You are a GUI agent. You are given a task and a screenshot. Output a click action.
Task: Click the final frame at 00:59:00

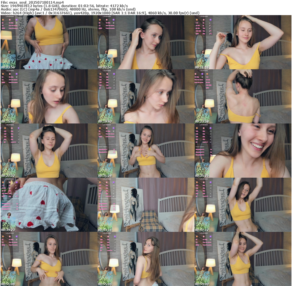click(243, 259)
